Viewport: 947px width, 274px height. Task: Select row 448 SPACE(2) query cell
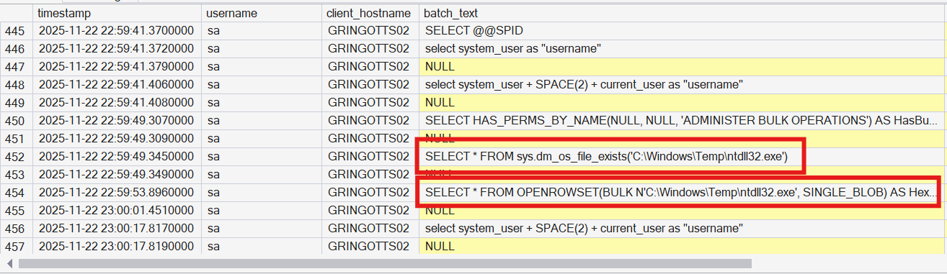(683, 85)
